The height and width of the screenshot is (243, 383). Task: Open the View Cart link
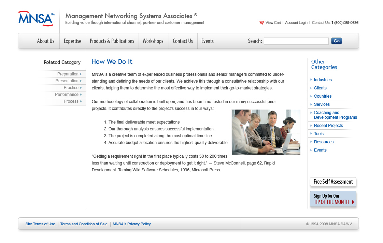(x=273, y=23)
